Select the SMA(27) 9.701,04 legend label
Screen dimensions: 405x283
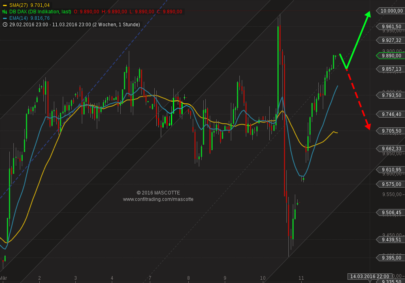30,5
